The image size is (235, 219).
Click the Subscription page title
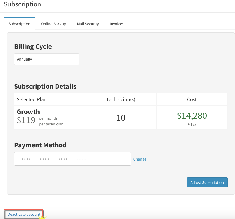click(23, 4)
